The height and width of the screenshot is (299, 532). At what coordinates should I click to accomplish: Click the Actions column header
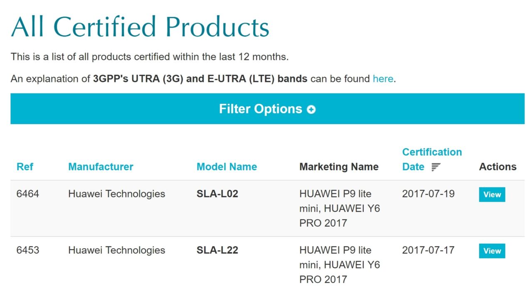coord(498,167)
